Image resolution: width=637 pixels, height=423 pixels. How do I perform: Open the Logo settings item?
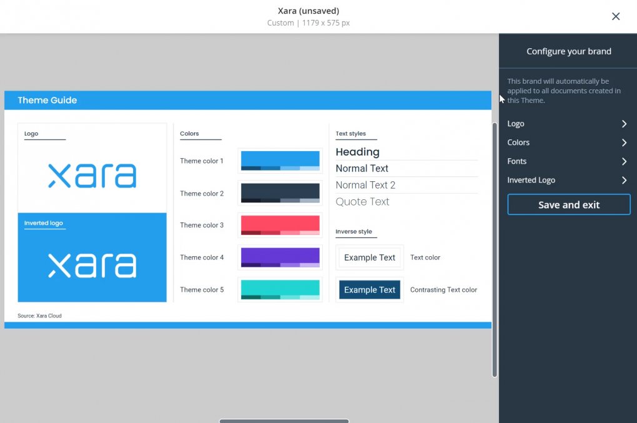pos(568,124)
